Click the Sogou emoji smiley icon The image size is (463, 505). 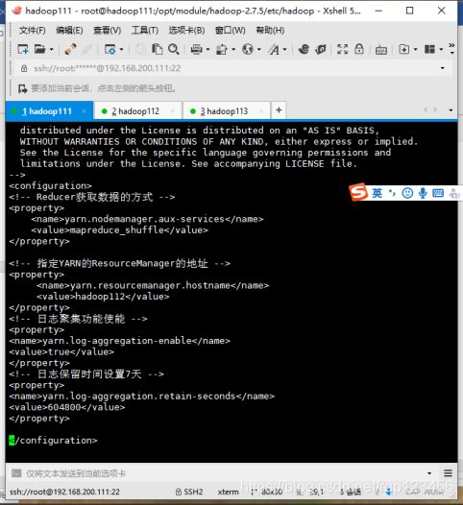coord(407,193)
